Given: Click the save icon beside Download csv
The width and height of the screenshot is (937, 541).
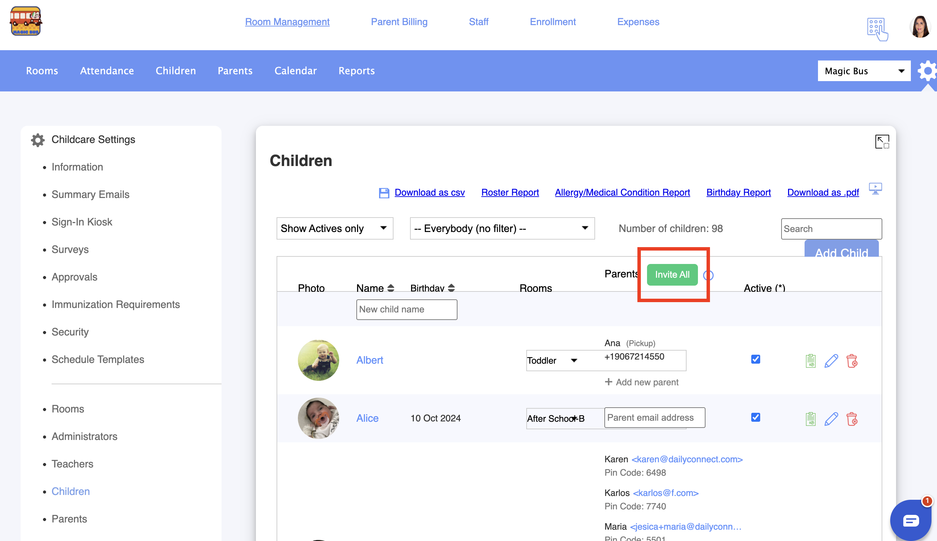Looking at the screenshot, I should coord(384,193).
